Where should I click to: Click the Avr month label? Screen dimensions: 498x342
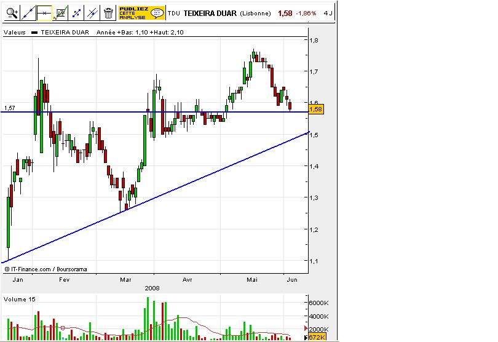[x=188, y=280]
